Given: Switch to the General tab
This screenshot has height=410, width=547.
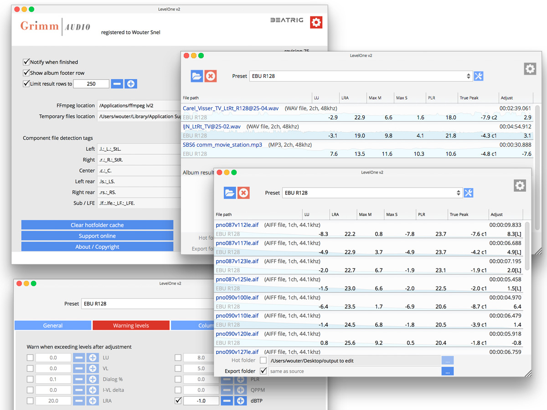Looking at the screenshot, I should (x=53, y=325).
